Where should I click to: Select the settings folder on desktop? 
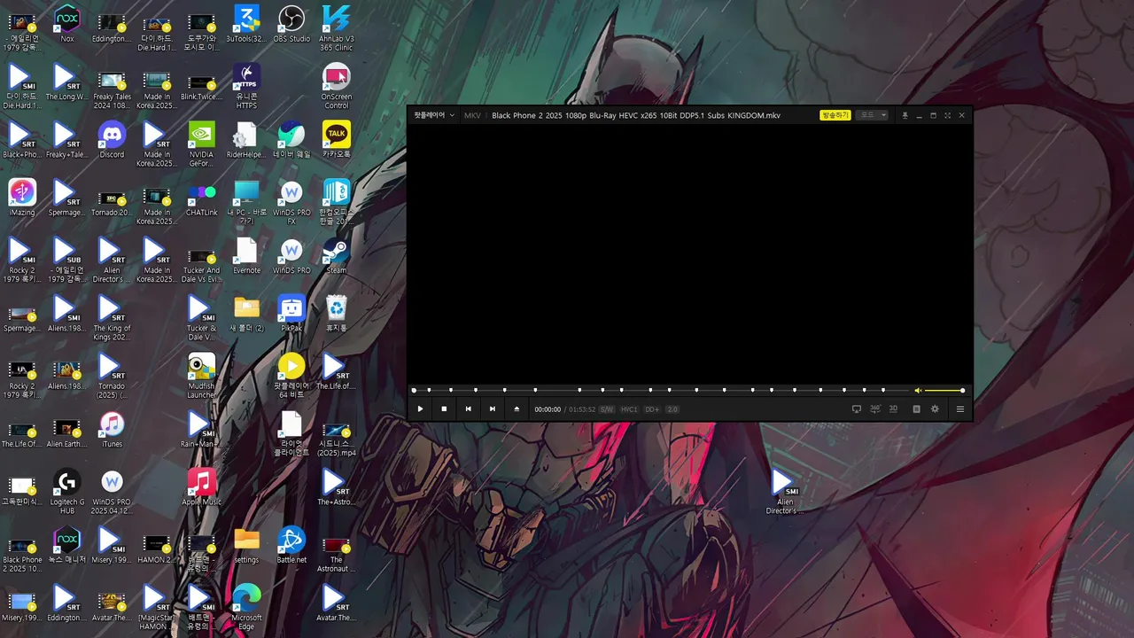[x=246, y=545]
